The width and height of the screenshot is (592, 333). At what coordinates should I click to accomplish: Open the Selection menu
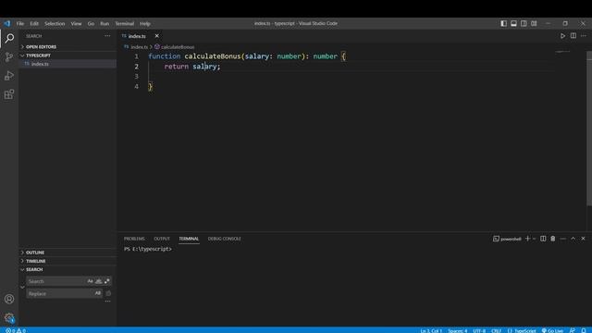pyautogui.click(x=55, y=23)
